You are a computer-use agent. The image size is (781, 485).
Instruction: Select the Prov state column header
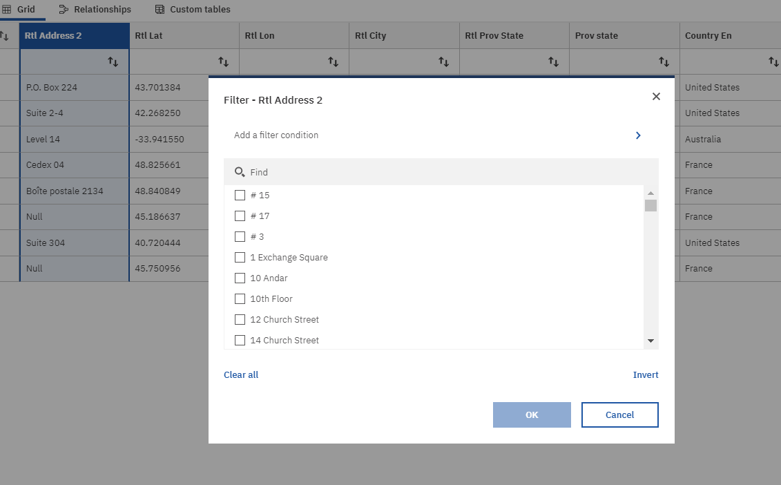click(x=625, y=35)
